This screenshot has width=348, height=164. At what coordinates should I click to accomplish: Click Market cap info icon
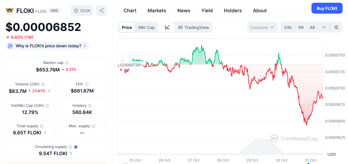[x=67, y=63]
